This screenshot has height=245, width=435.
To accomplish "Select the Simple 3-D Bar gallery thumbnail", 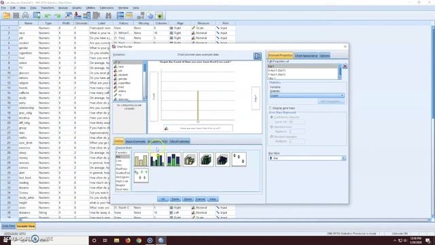I will [x=190, y=159].
